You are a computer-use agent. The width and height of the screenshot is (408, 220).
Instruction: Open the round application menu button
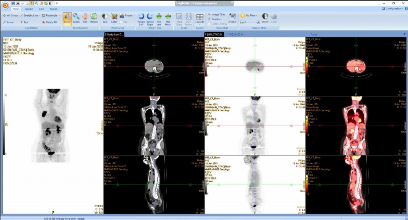[5, 5]
